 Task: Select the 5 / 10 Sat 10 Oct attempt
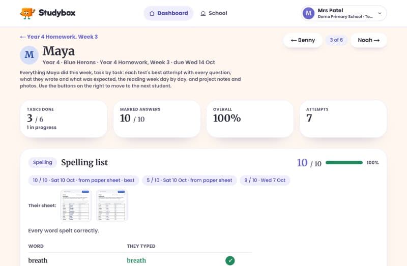[189, 180]
